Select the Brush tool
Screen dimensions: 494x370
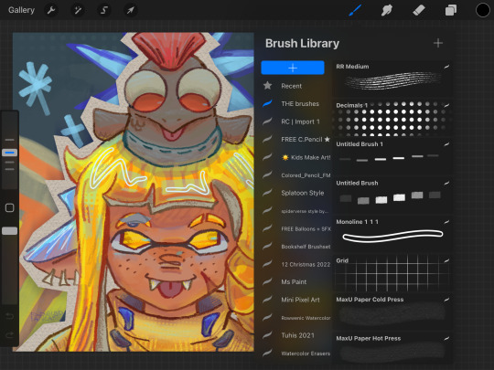coord(355,10)
